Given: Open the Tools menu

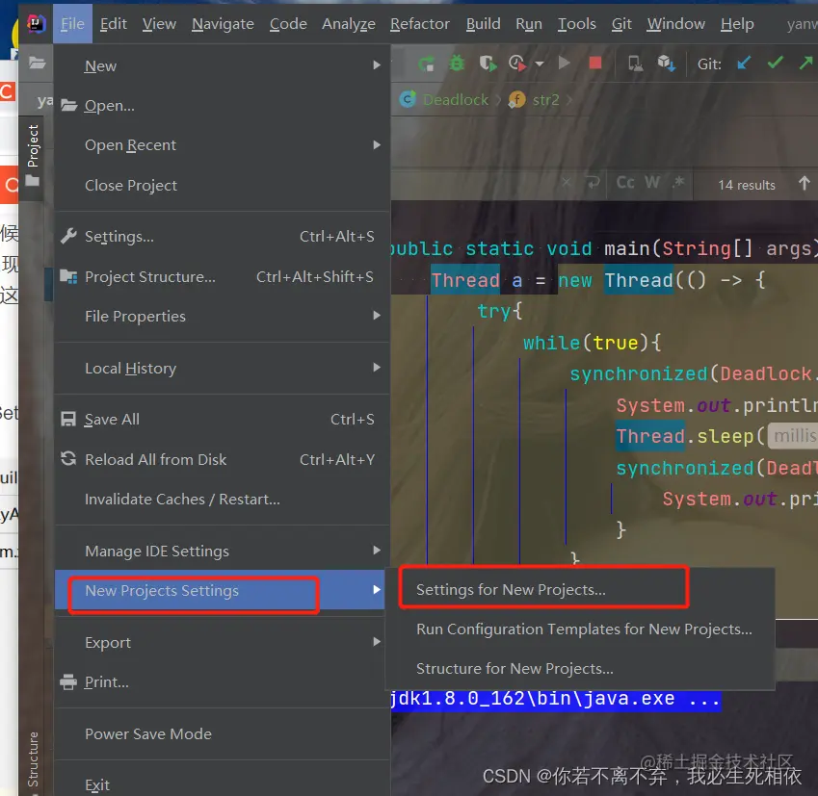Looking at the screenshot, I should [x=576, y=23].
